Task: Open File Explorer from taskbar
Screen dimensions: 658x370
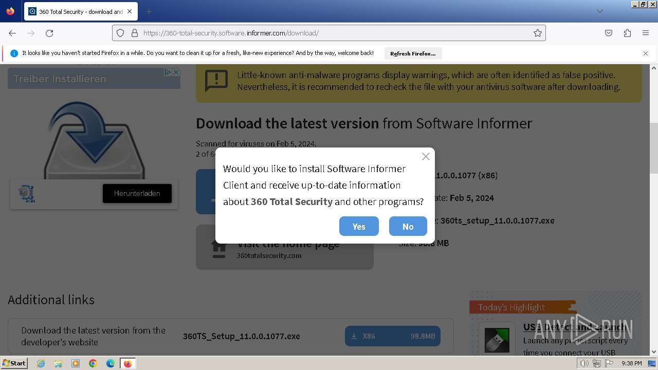Action: (58, 363)
